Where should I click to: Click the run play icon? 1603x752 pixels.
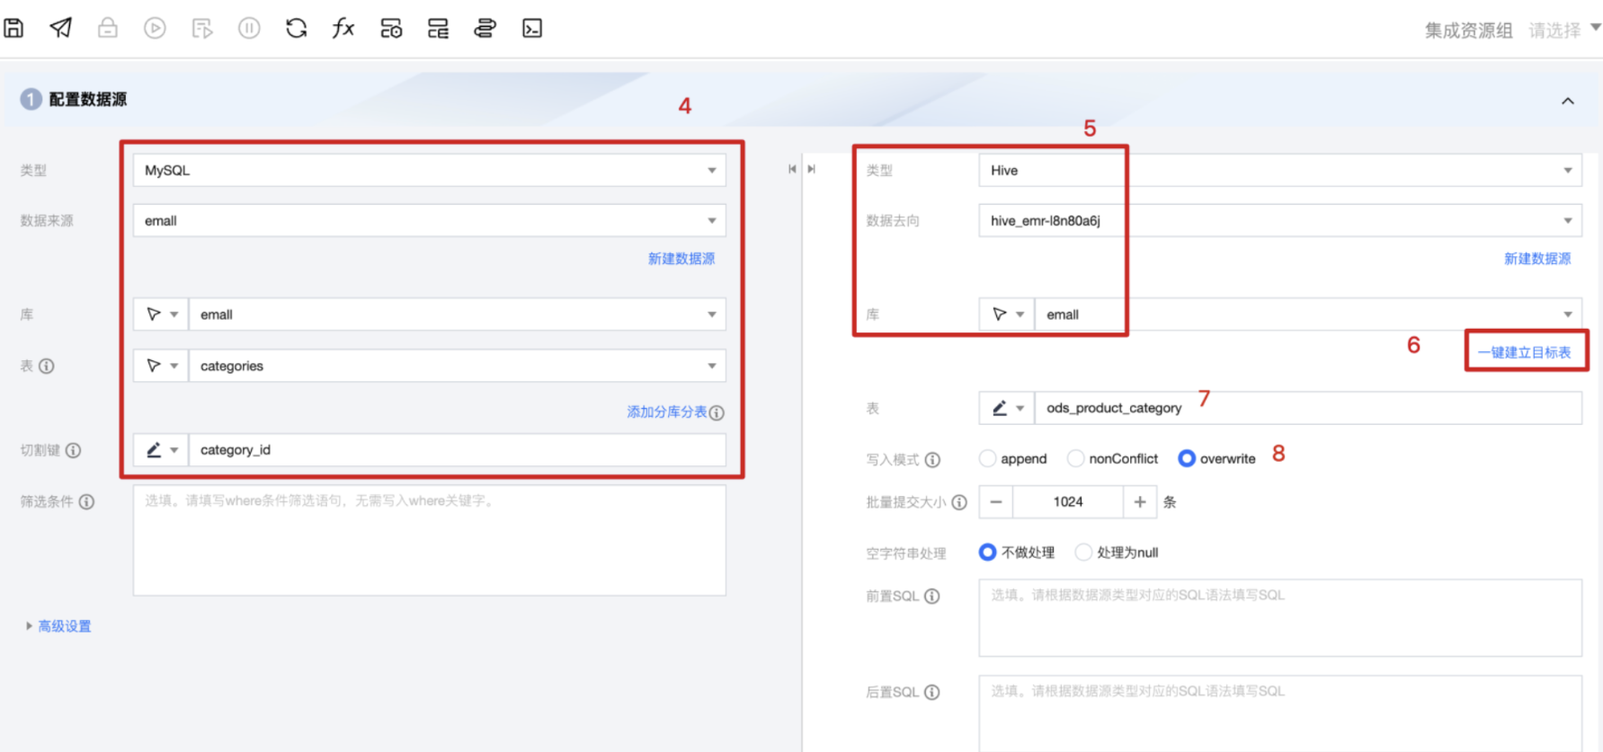[155, 29]
